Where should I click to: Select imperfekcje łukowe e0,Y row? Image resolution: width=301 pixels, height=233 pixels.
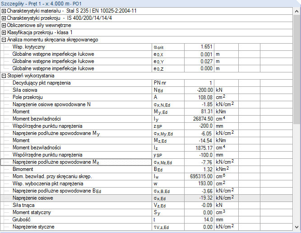[x=147, y=62]
